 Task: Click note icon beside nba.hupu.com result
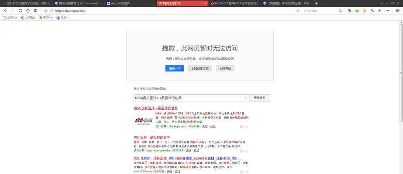point(241,127)
